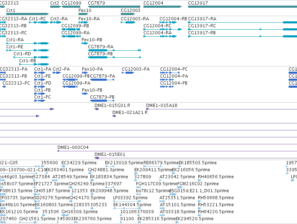Click transcript CG7879-RB
This screenshot has width=297, height=224.
(114, 57)
